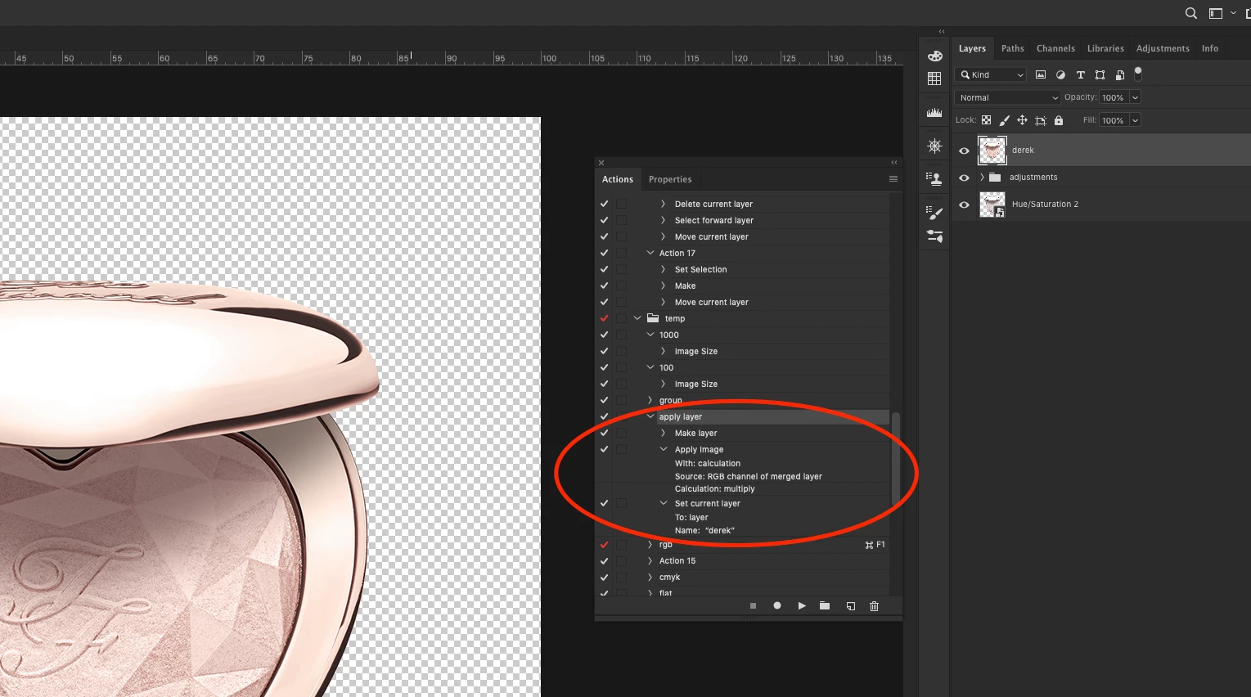Toggle the checkmark for Apply Image step
Image resolution: width=1251 pixels, height=697 pixels.
tap(604, 449)
